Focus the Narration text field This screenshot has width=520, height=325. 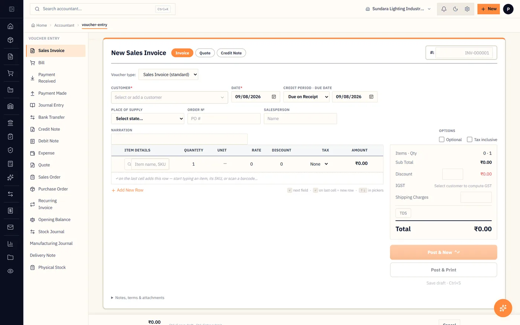[x=179, y=139]
